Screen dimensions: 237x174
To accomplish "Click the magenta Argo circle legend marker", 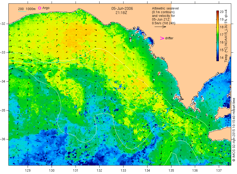I will click(x=39, y=8).
